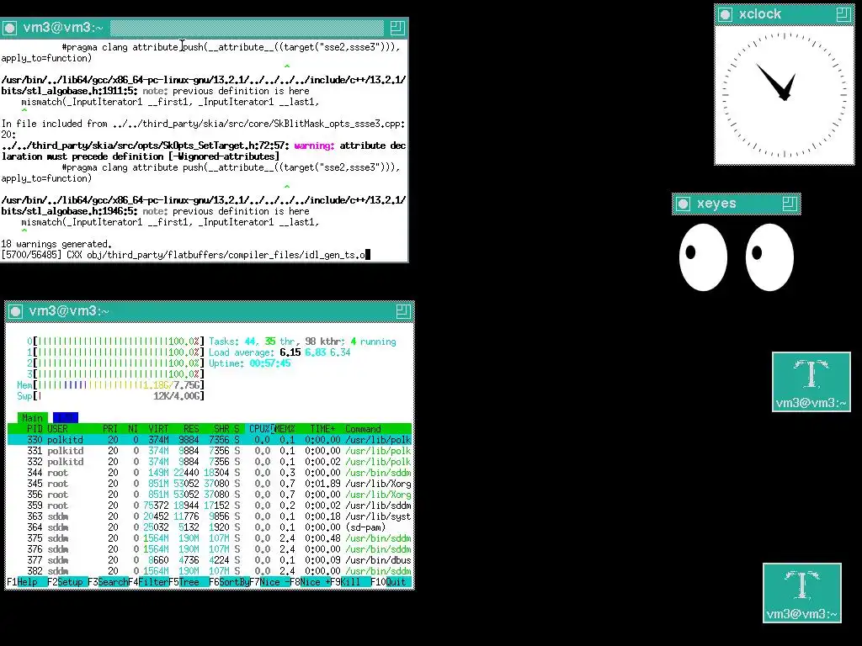The width and height of the screenshot is (862, 646).
Task: Open the window menu of the top terminal
Action: pyautogui.click(x=9, y=28)
